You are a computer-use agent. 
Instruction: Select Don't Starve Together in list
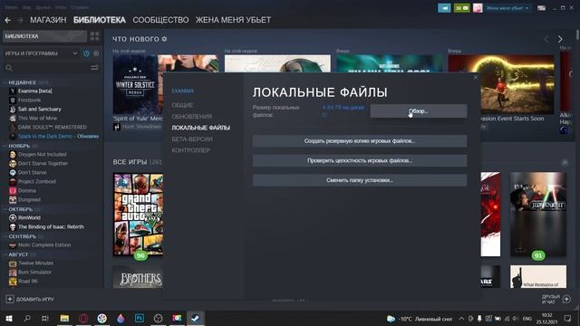(x=43, y=163)
